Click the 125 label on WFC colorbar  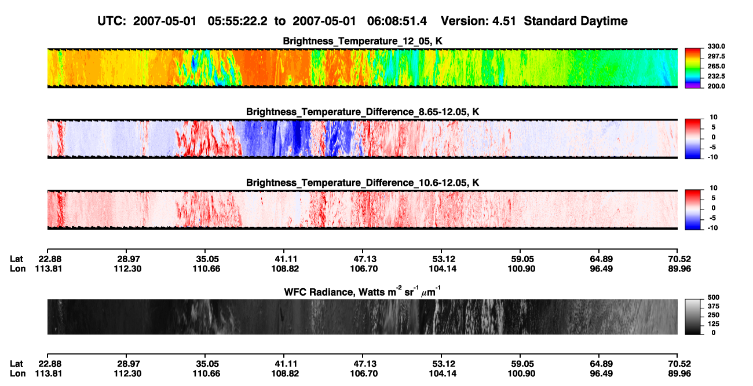[x=712, y=323]
